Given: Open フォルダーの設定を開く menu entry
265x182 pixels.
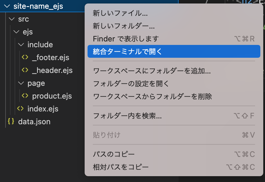Looking at the screenshot, I should (131, 84).
